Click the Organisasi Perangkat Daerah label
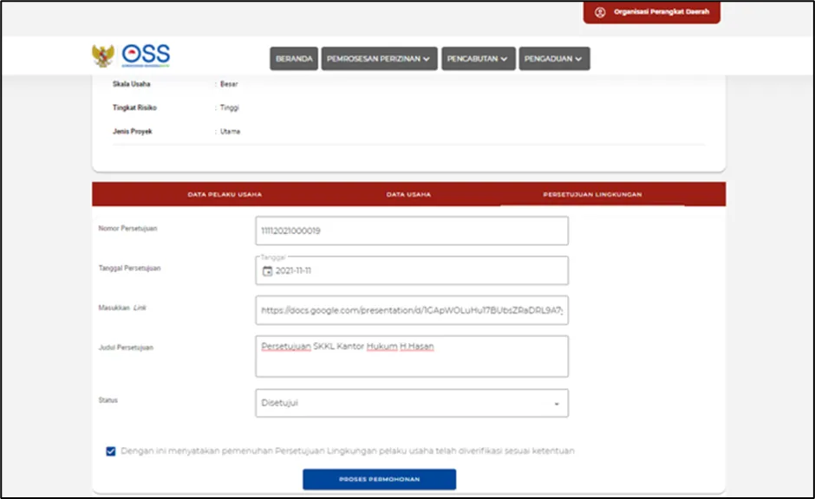 [662, 13]
